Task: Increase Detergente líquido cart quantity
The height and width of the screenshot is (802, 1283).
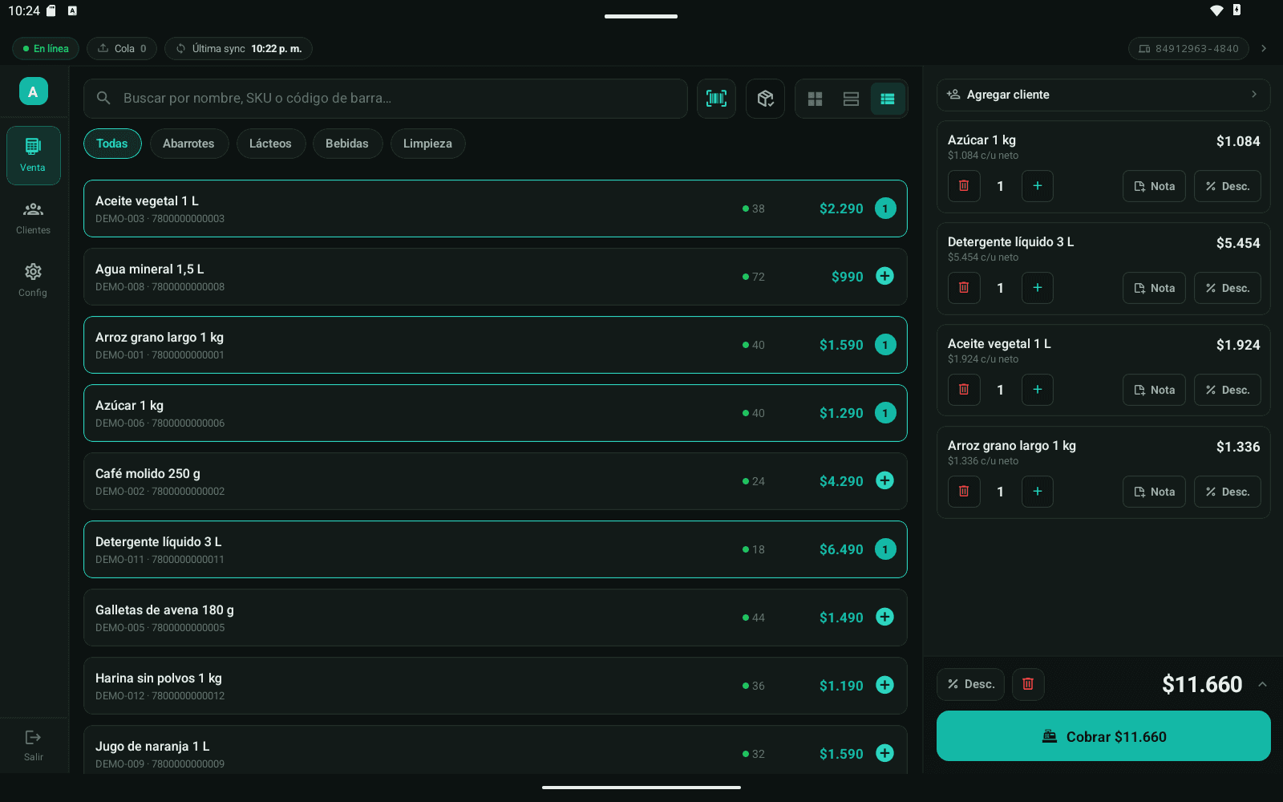Action: (x=1038, y=288)
